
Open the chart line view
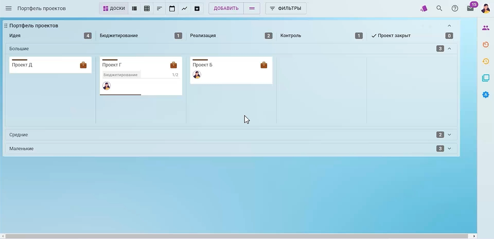184,9
